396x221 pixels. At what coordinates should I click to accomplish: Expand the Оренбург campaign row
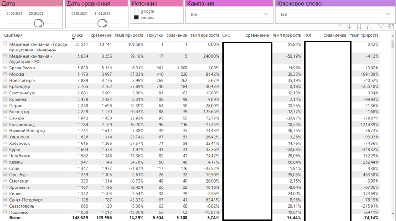pyautogui.click(x=5, y=174)
